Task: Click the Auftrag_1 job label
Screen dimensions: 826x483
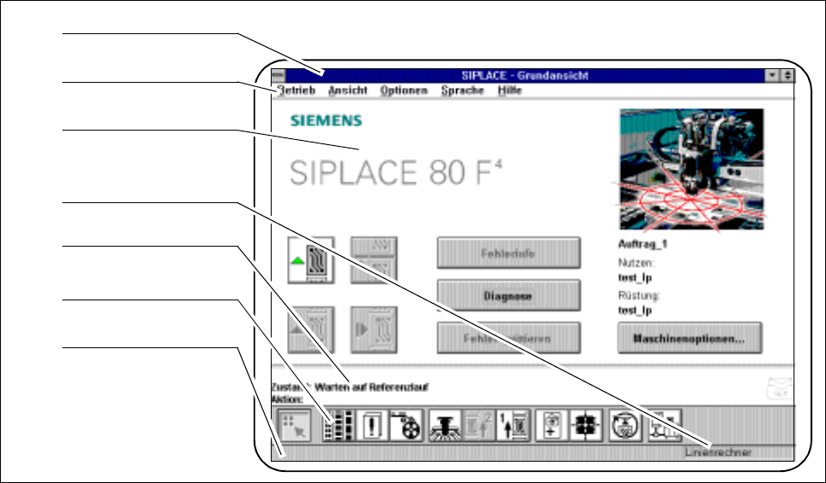Action: (x=642, y=245)
